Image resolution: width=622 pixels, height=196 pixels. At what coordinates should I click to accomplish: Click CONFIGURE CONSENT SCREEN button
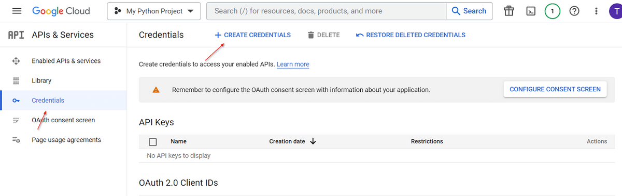(x=555, y=89)
